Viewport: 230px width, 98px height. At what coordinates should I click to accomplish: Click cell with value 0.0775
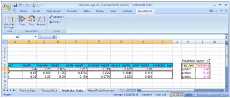click(x=99, y=77)
